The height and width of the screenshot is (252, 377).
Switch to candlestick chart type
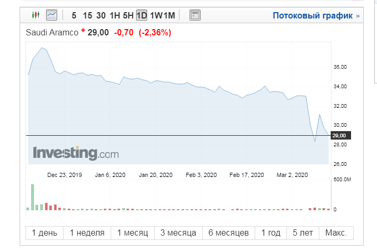tap(35, 15)
